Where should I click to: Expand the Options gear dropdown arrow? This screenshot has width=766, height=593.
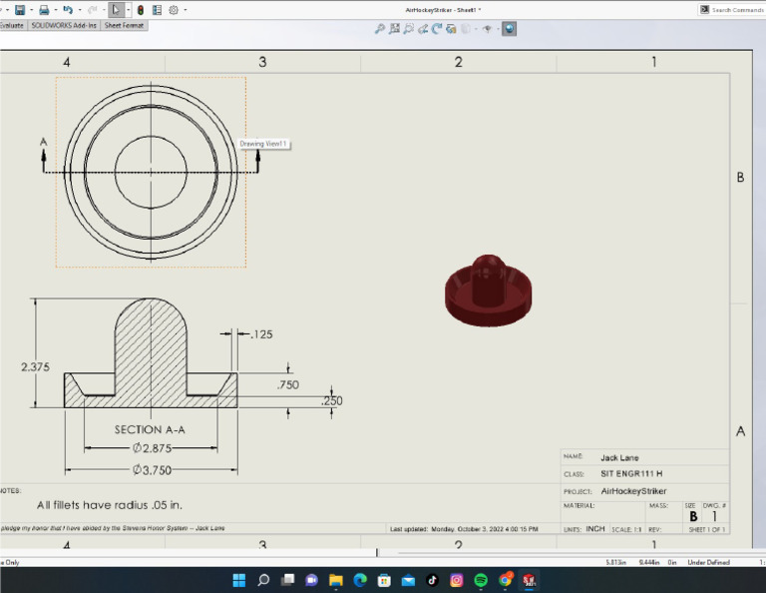point(184,9)
